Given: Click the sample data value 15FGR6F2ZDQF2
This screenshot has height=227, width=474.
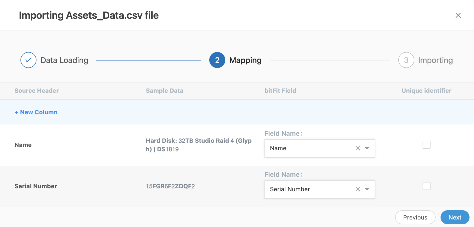Looking at the screenshot, I should (171, 186).
